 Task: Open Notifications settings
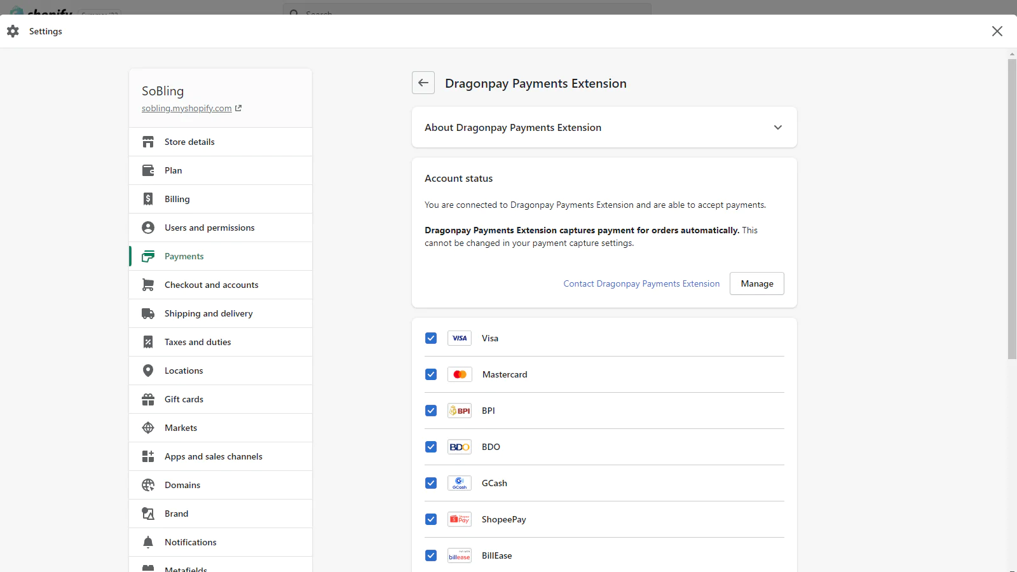point(221,542)
